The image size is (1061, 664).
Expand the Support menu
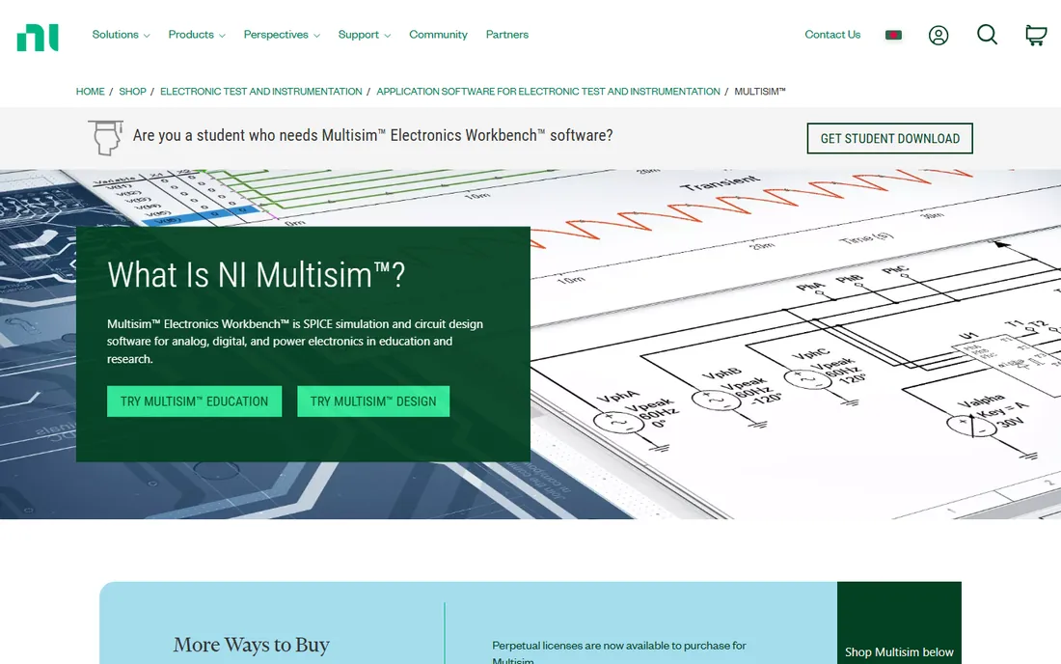364,35
